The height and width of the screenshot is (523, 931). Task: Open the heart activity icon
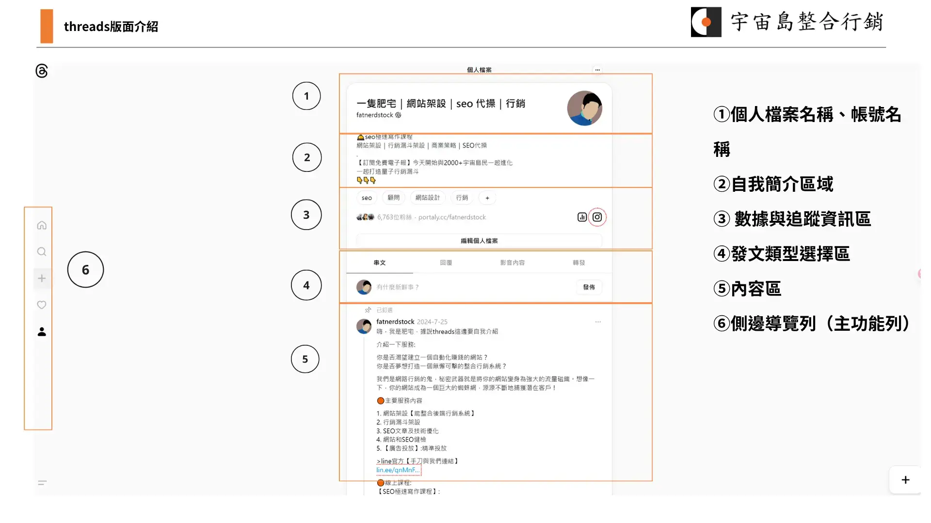42,305
